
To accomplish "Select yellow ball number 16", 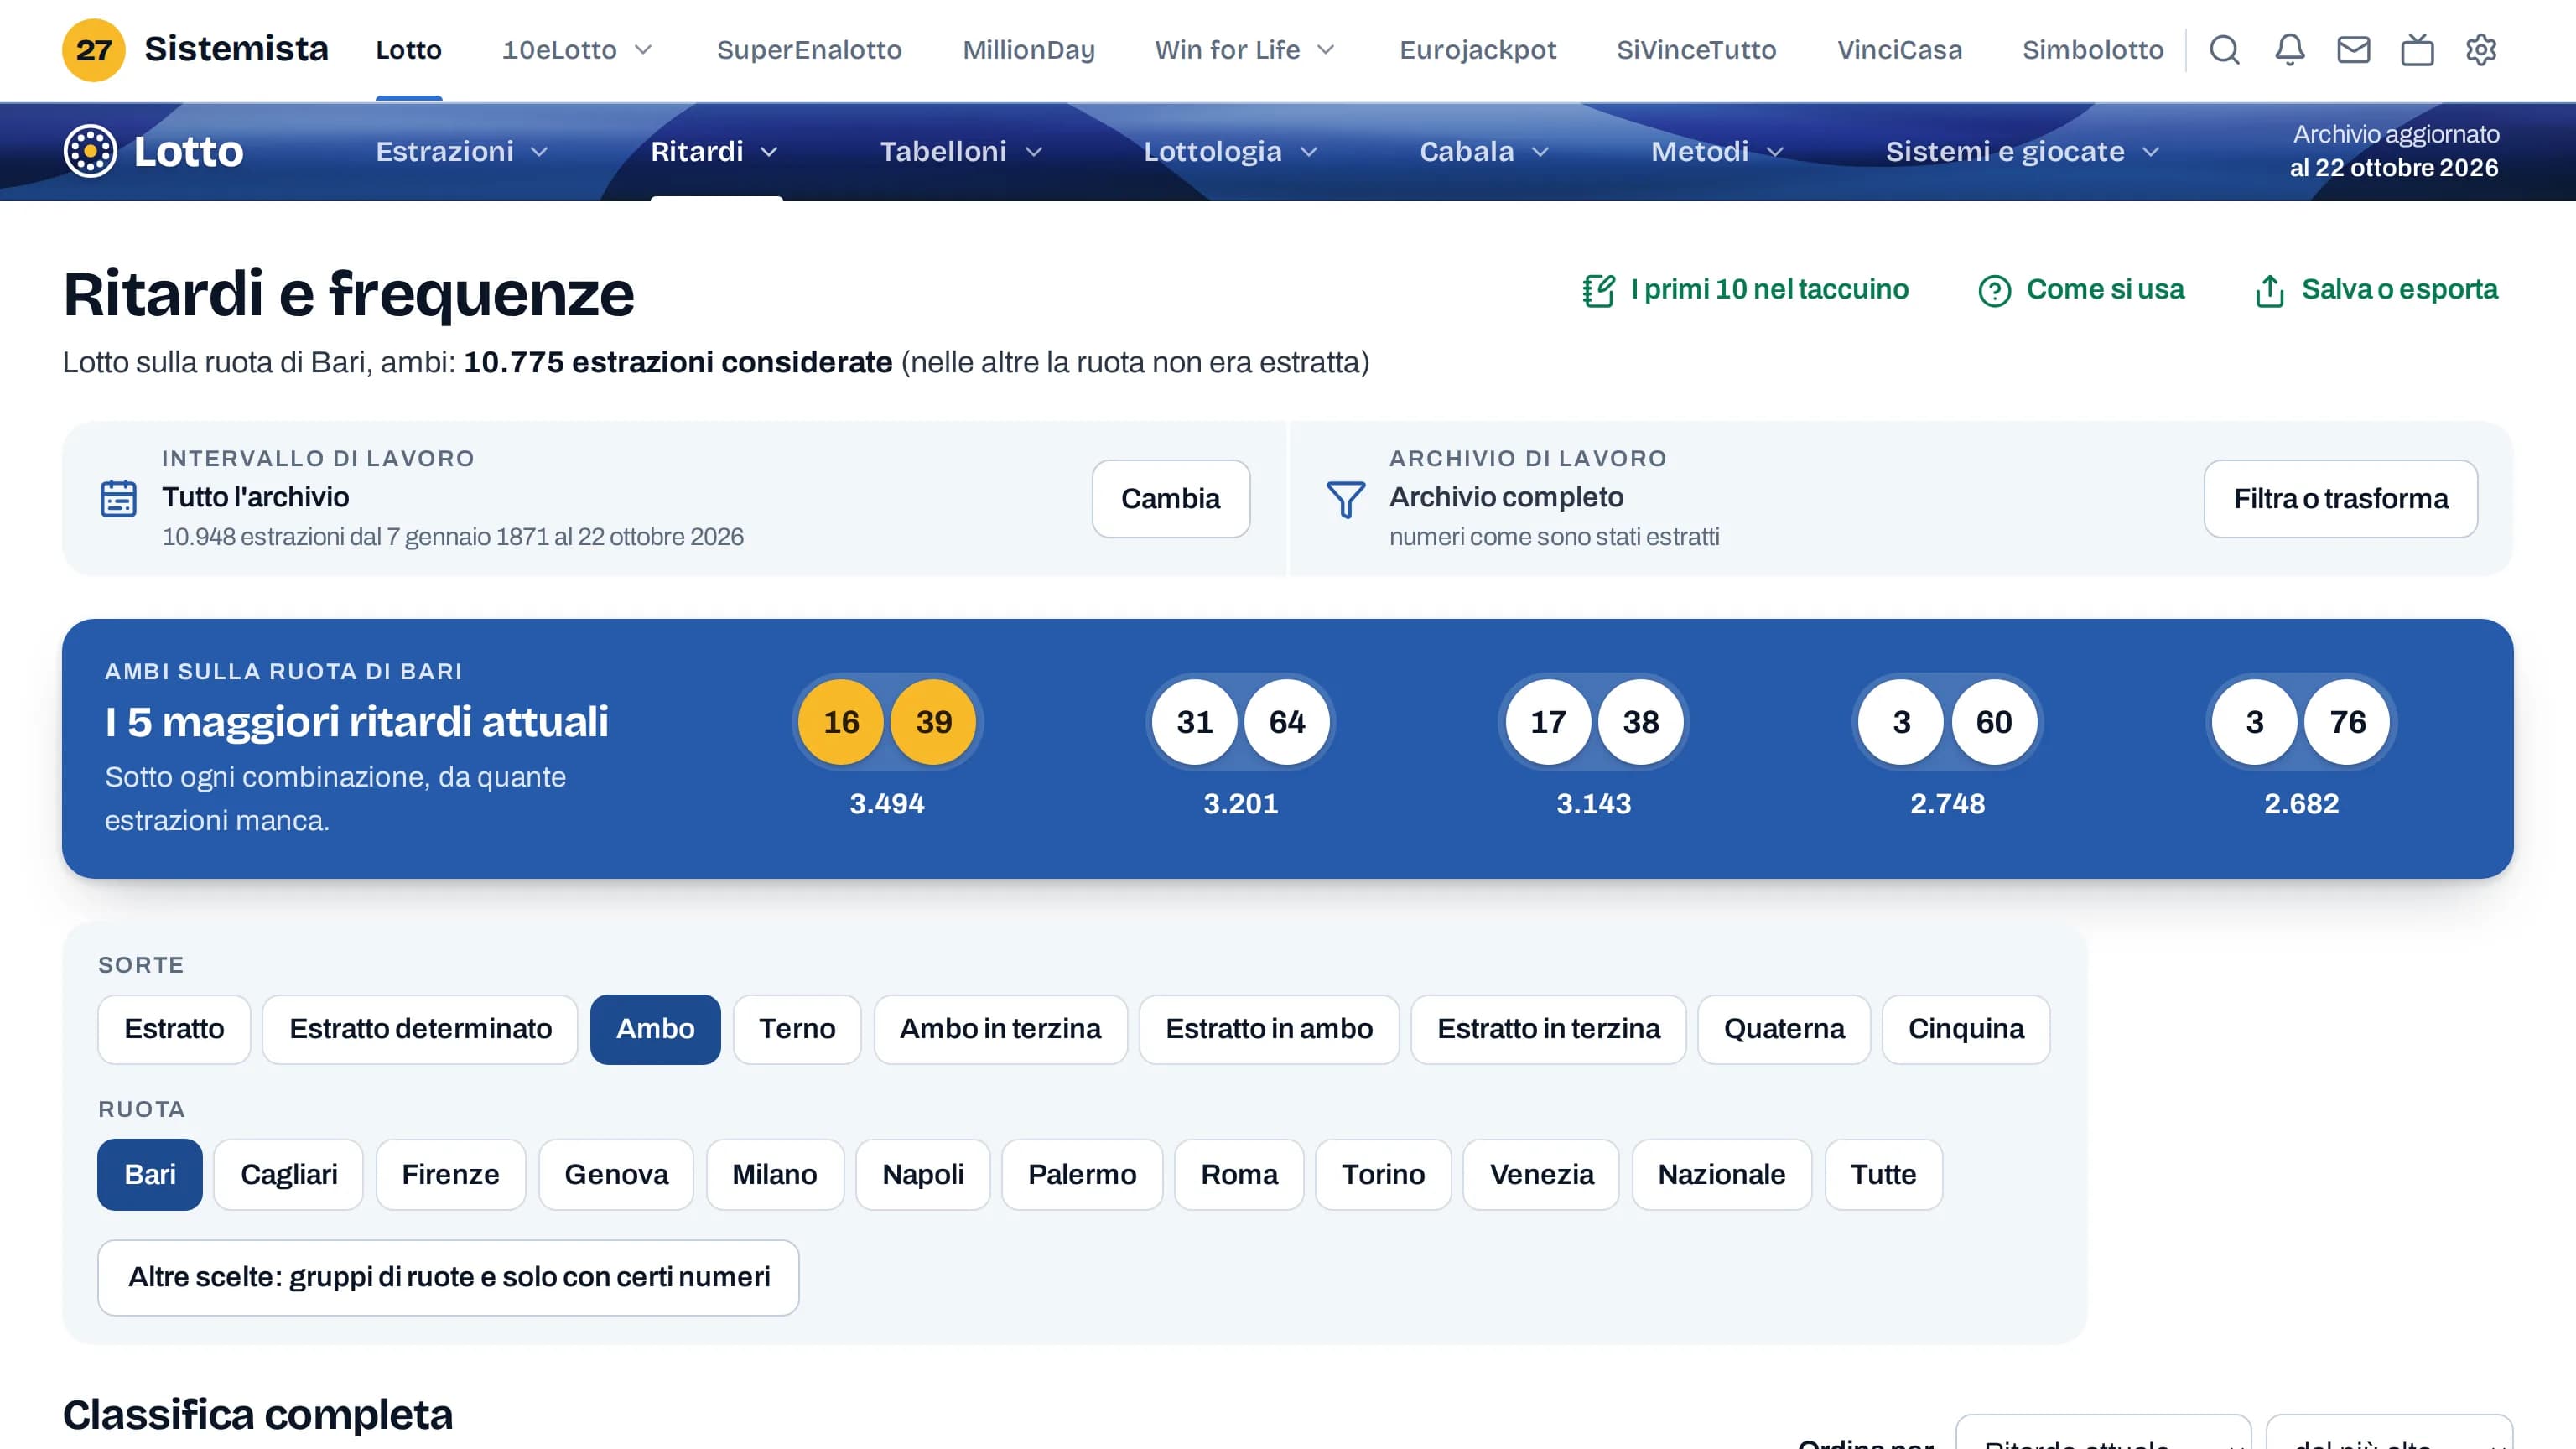I will 841,722.
